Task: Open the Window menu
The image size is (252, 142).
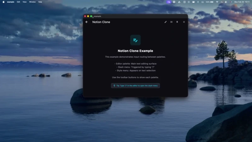Action: tap(32, 2)
